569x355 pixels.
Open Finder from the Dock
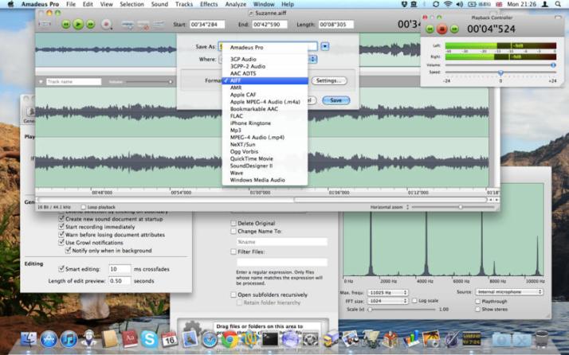(x=29, y=339)
